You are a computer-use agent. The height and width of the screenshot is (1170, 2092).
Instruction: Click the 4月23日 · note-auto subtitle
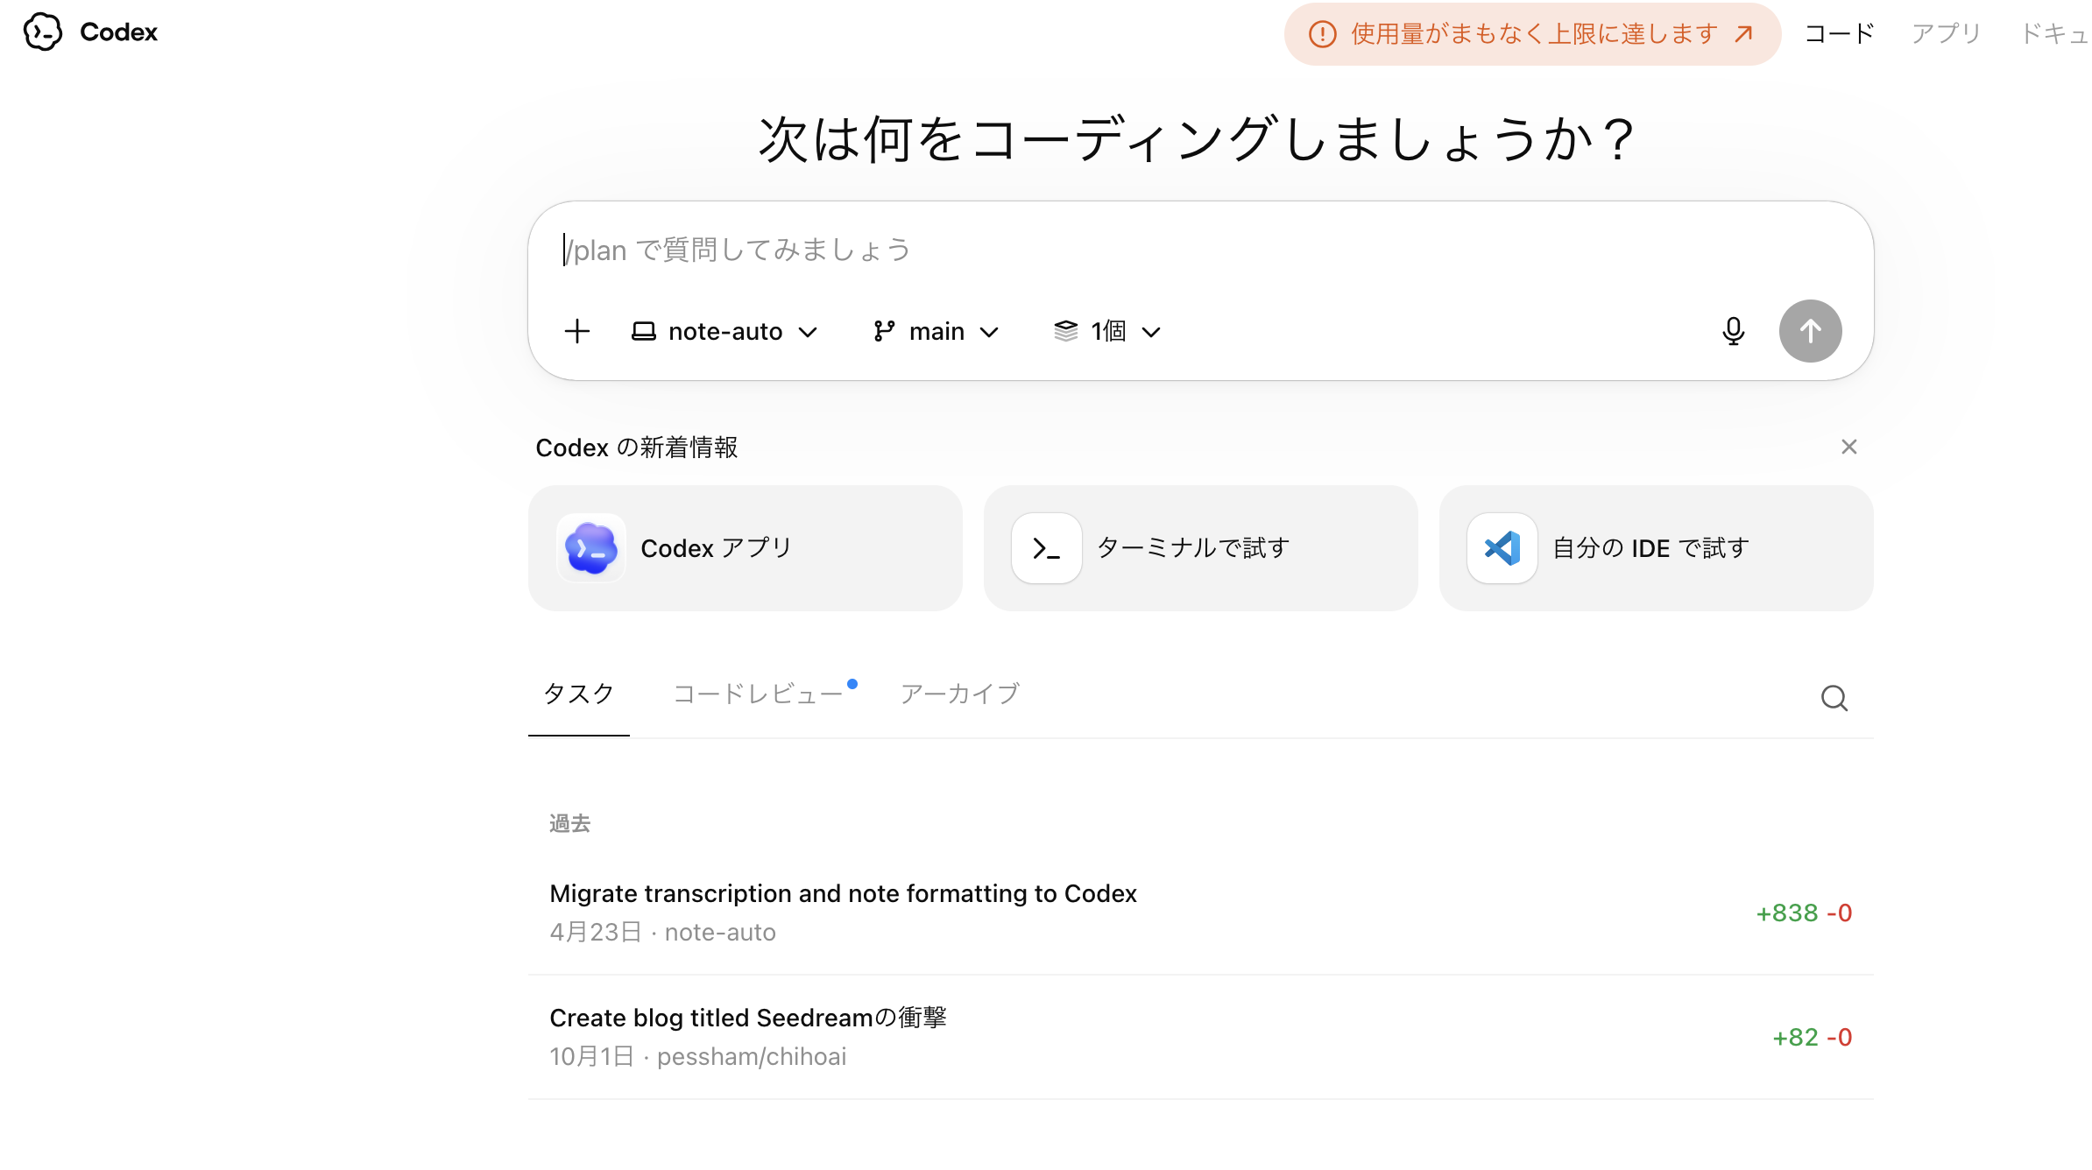pyautogui.click(x=662, y=932)
